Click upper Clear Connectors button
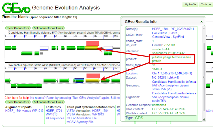213x131 pixels. coord(18,28)
